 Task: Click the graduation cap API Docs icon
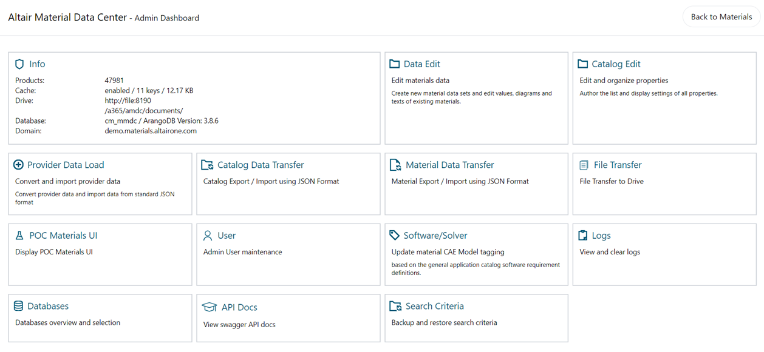tap(209, 307)
